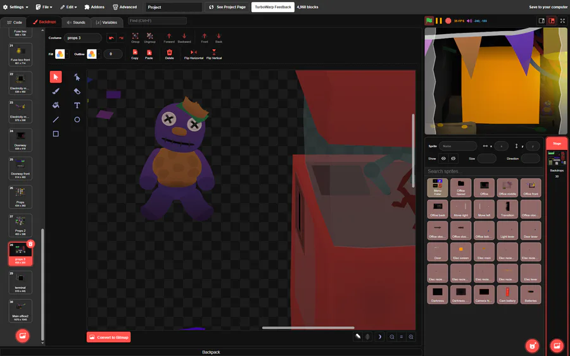Image resolution: width=570 pixels, height=356 pixels.
Task: Select the Backdrops tab
Action: pyautogui.click(x=44, y=22)
